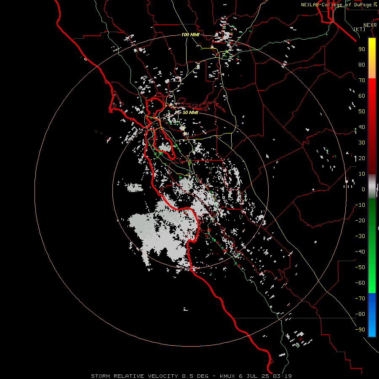Click the bright green band of the color bar
The height and width of the screenshot is (379, 379).
pos(372,278)
